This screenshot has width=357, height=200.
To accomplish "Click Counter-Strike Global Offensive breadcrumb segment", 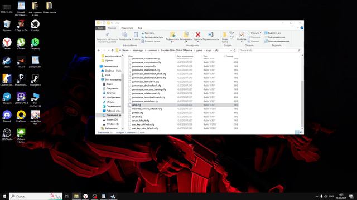I will (x=176, y=51).
